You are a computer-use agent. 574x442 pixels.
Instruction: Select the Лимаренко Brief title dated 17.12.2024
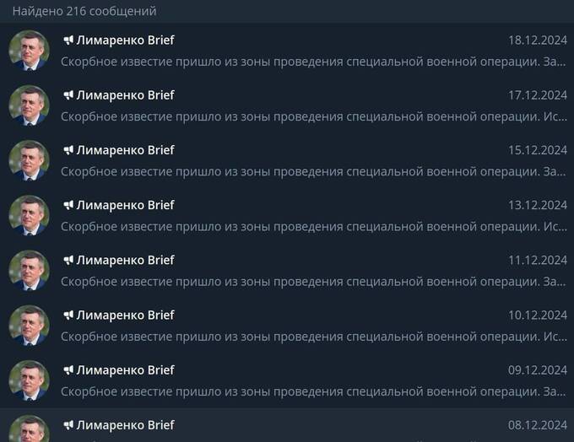(x=125, y=95)
